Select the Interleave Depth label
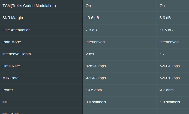This screenshot has height=114, width=189. (x=17, y=54)
